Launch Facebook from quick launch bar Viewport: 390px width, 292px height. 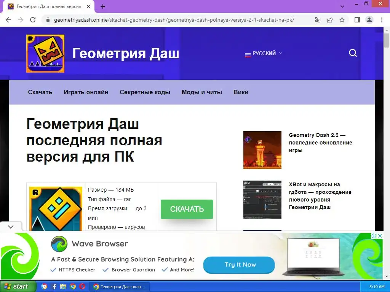(54, 287)
